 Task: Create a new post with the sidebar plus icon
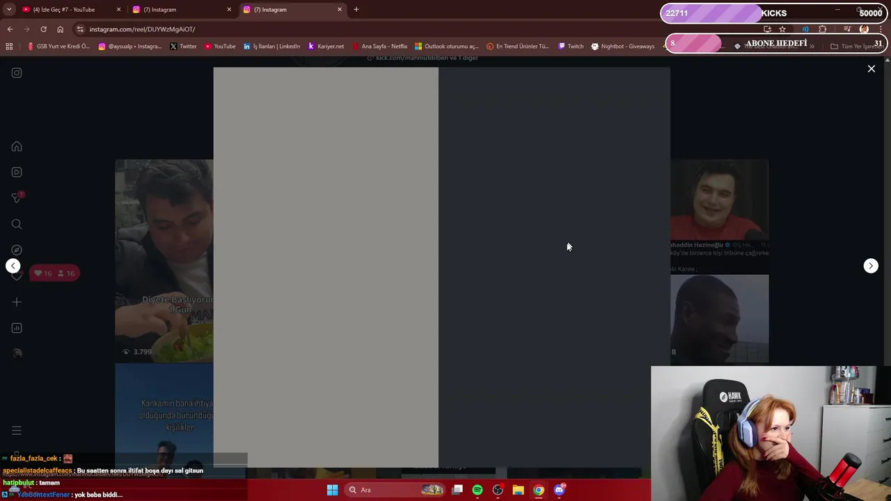(17, 302)
